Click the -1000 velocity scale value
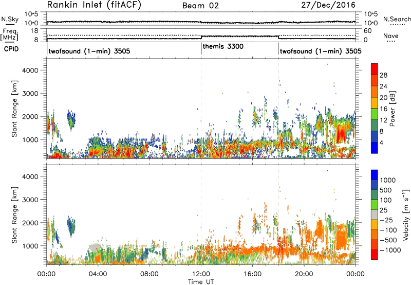This screenshot has height=285, width=411. click(x=390, y=250)
